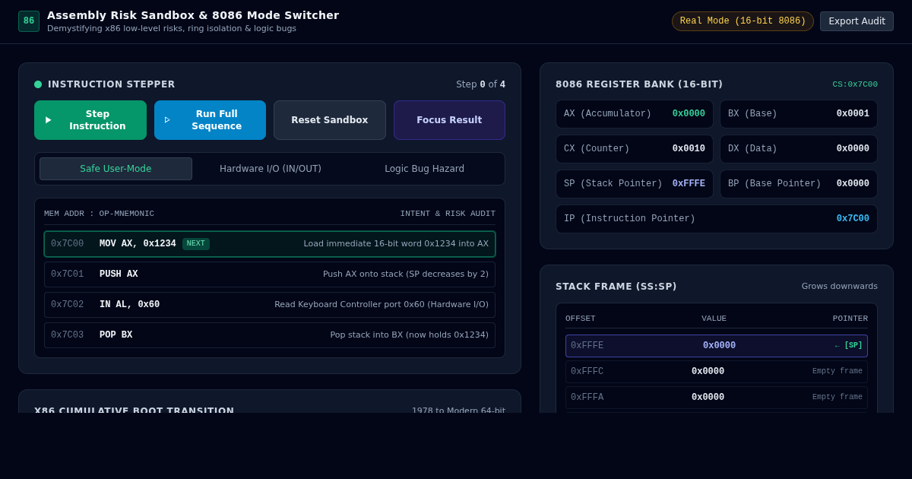
Task: Click the Assembly Risk Sandbox title
Action: tap(193, 15)
